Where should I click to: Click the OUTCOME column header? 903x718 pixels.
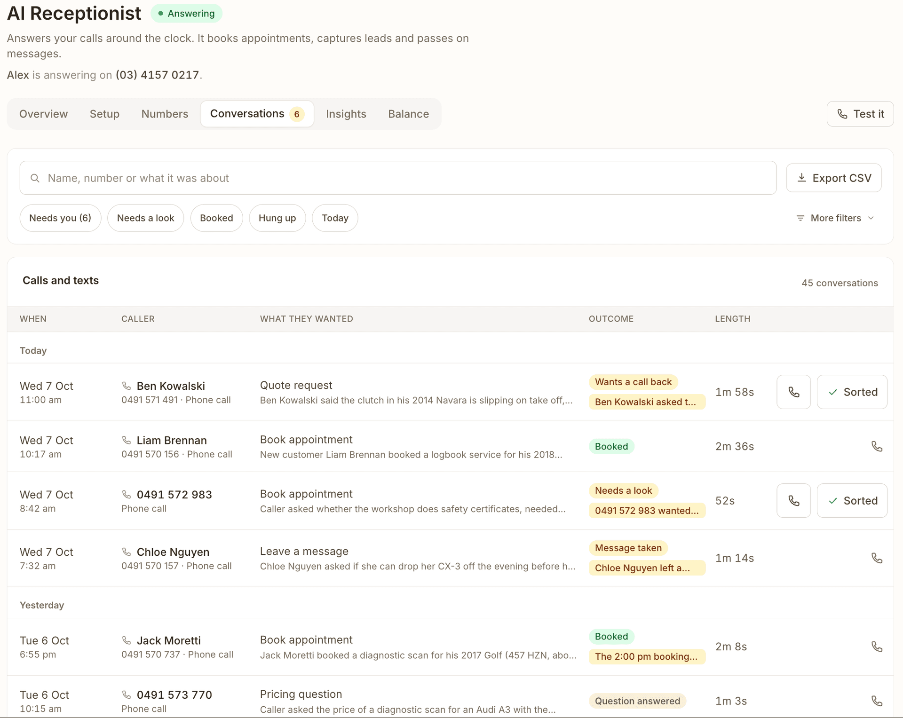pos(611,319)
